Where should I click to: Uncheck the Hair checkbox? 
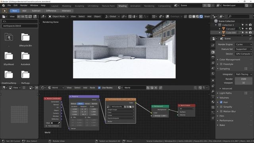[221, 102]
